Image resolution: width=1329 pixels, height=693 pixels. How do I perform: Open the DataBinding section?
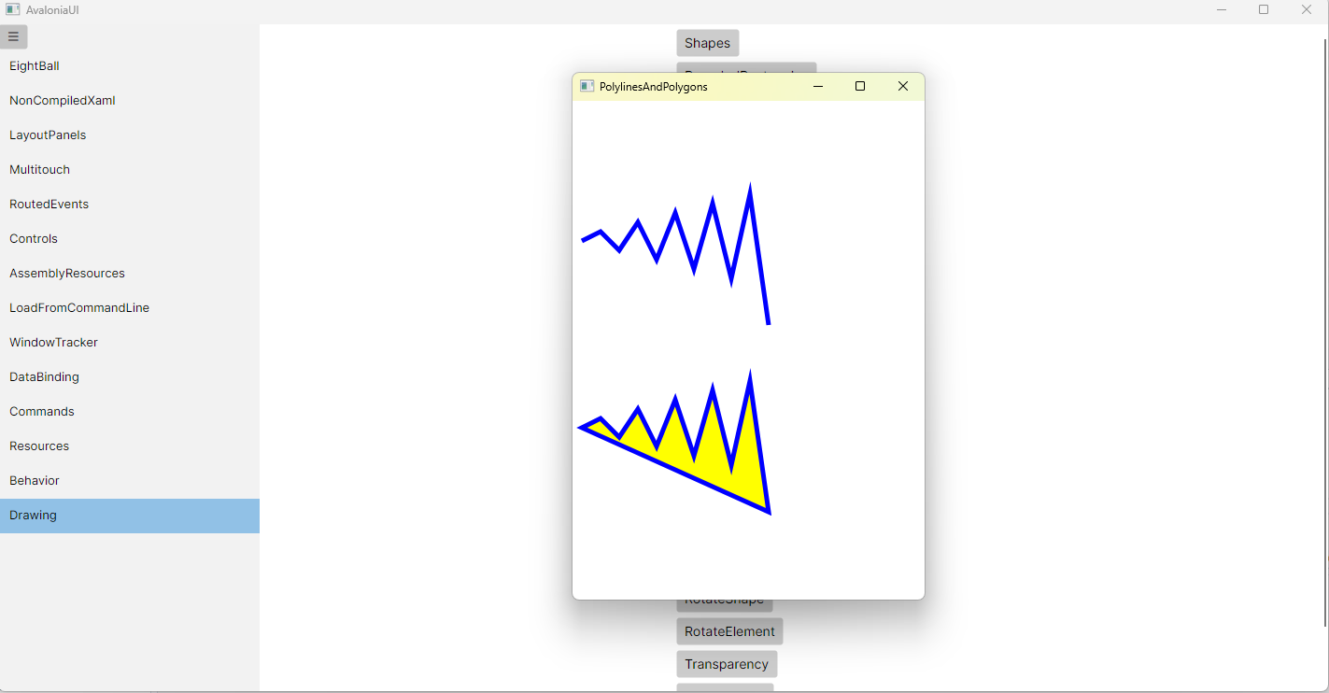click(x=130, y=377)
